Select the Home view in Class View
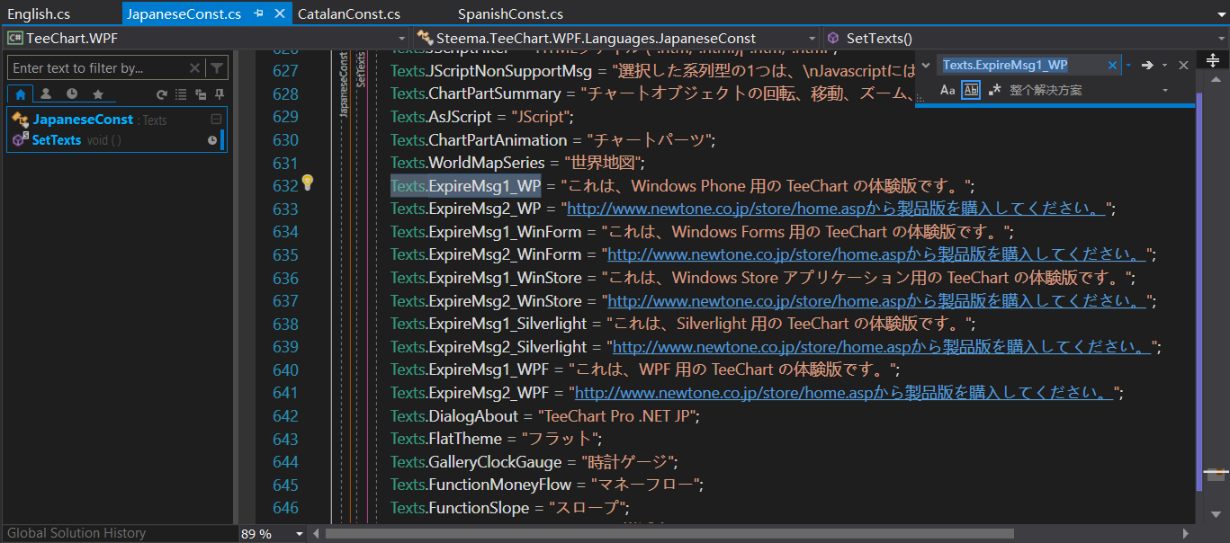This screenshot has width=1230, height=543. 21,93
